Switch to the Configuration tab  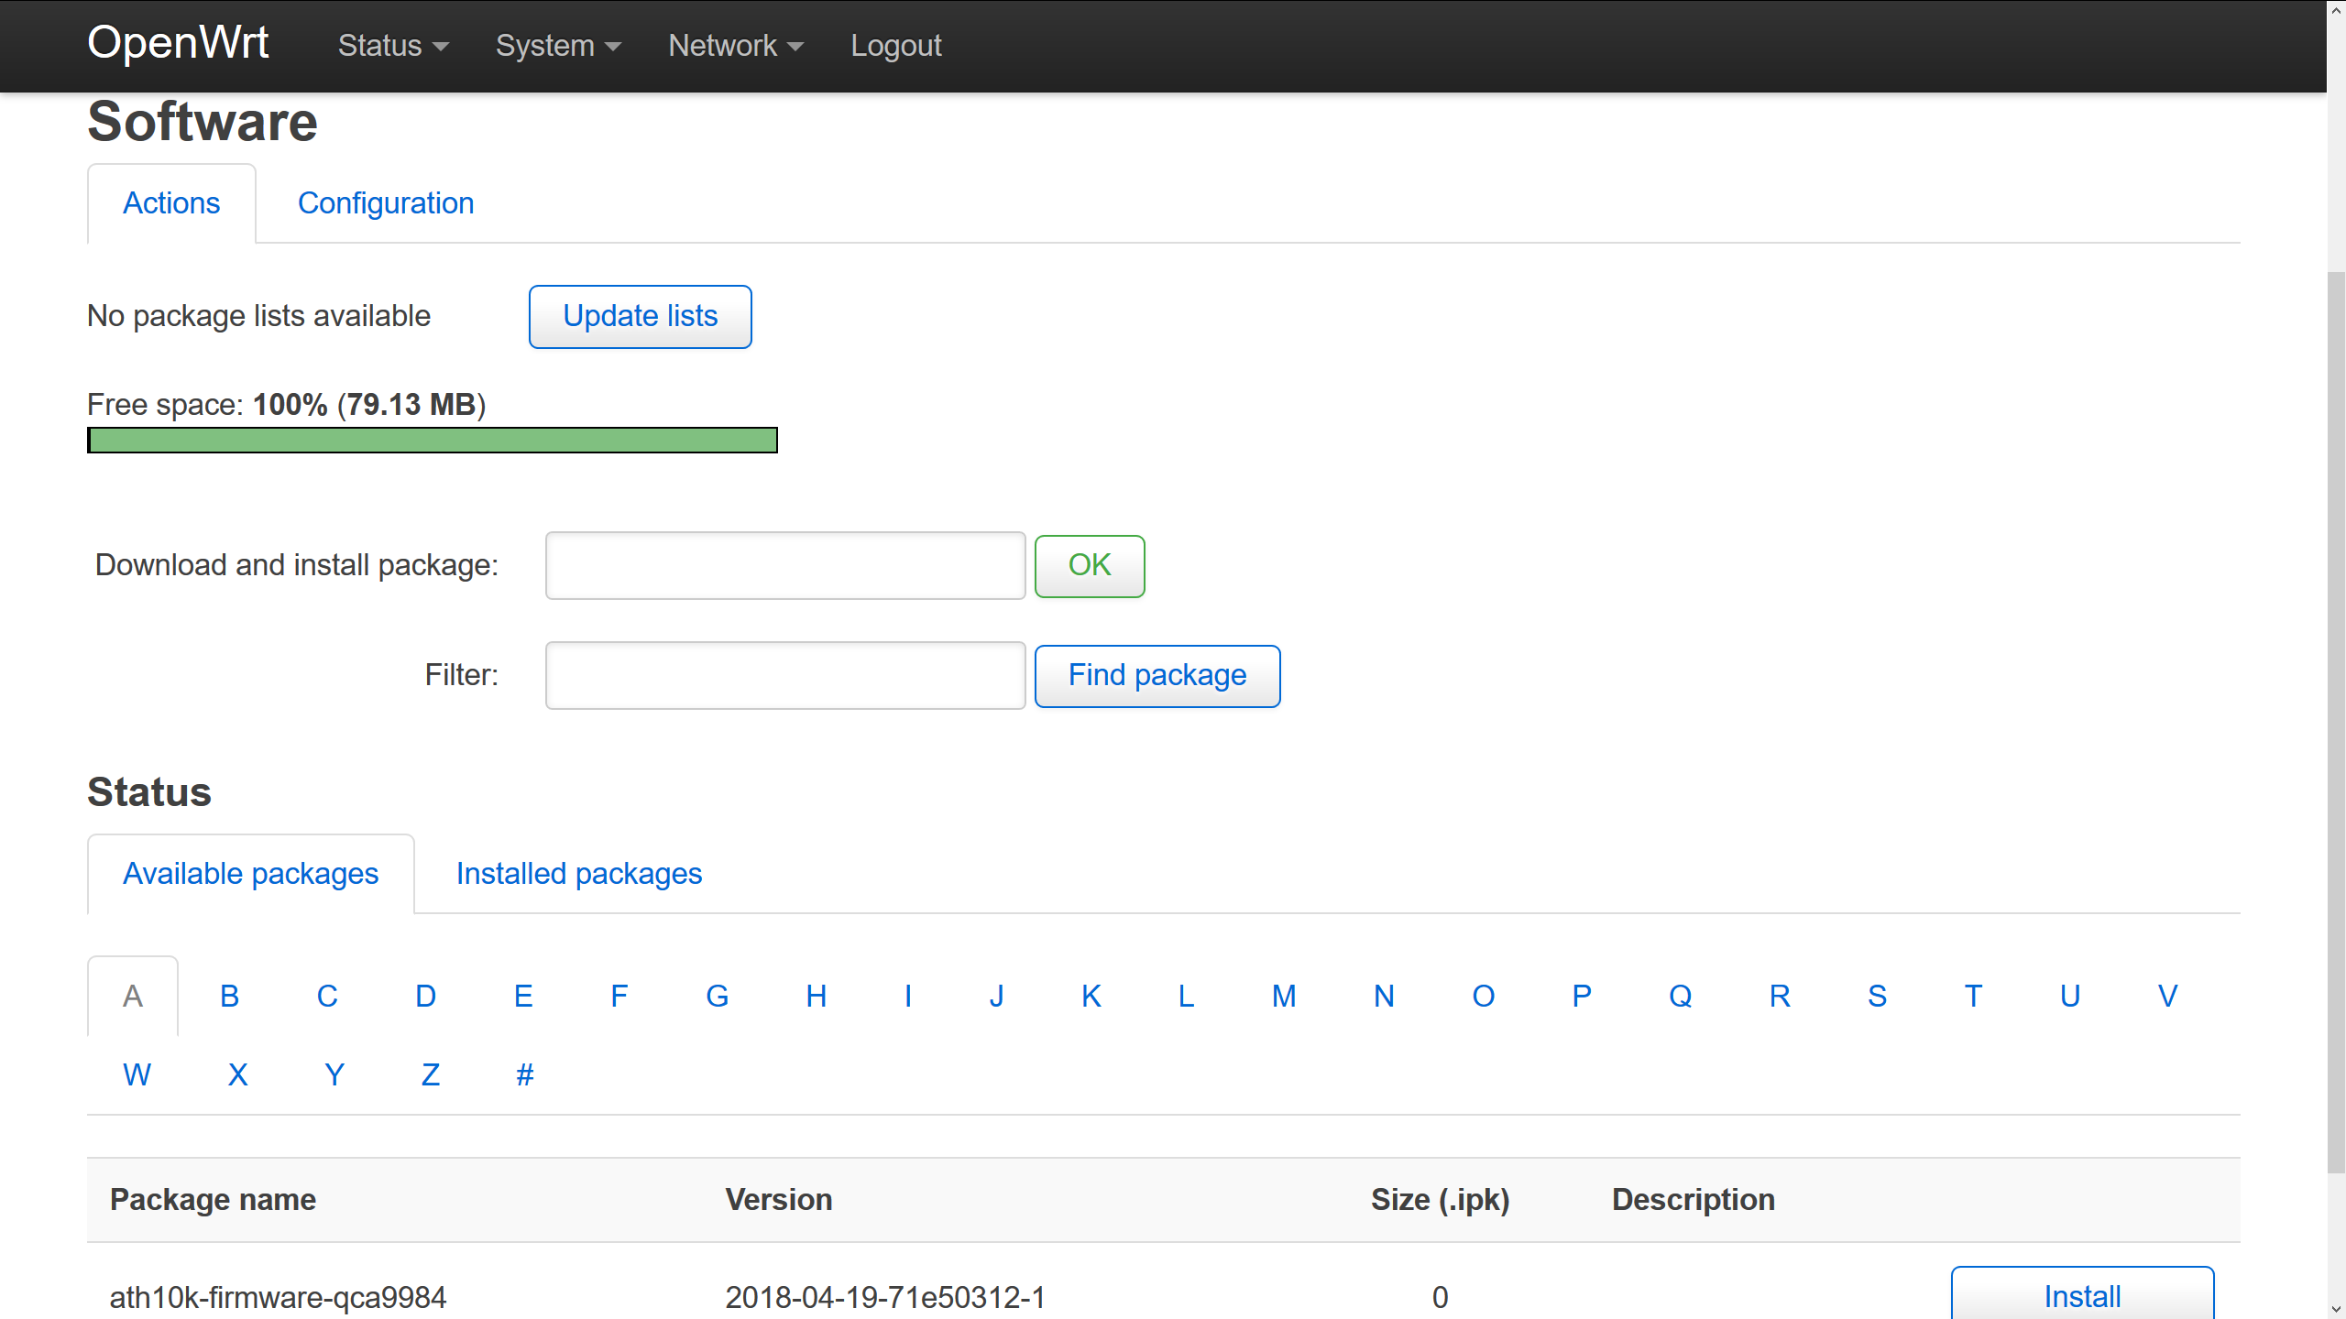[386, 203]
